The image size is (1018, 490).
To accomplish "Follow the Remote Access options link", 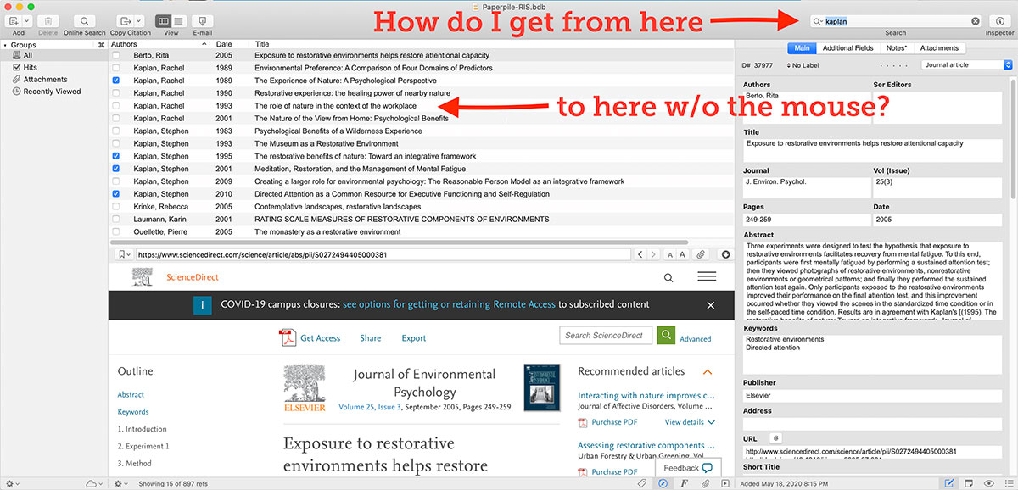I will click(x=449, y=304).
